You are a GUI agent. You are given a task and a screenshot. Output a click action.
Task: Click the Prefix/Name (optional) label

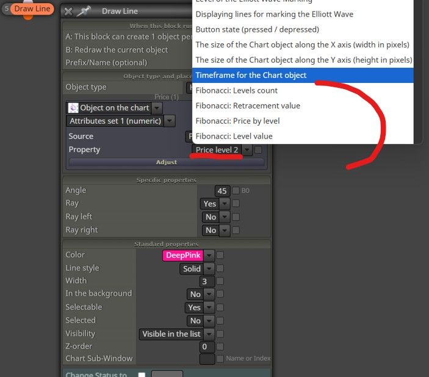106,63
